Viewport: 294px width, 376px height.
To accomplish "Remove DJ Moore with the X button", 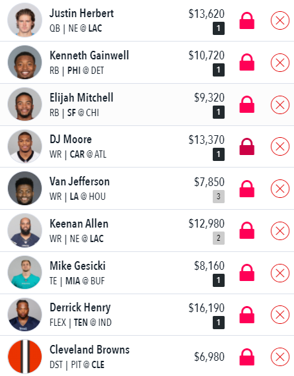I will (x=280, y=146).
